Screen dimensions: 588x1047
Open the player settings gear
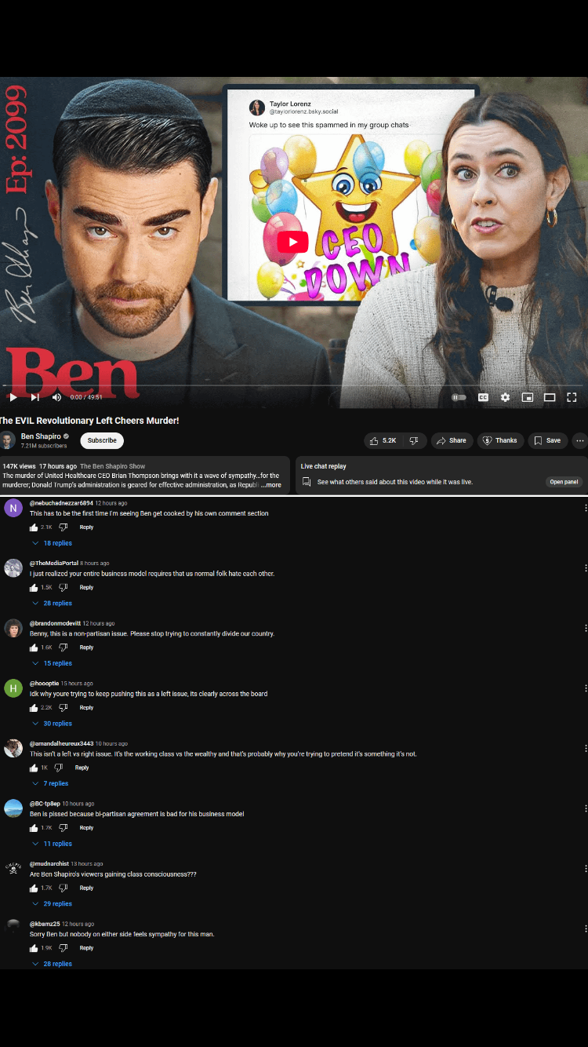[x=505, y=397]
